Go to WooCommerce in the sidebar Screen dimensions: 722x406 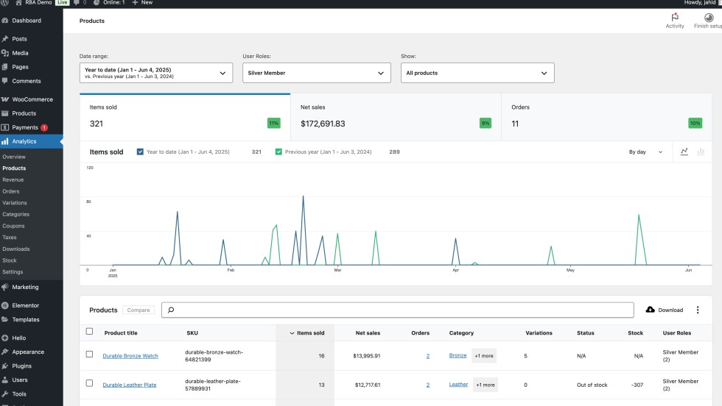[32, 99]
